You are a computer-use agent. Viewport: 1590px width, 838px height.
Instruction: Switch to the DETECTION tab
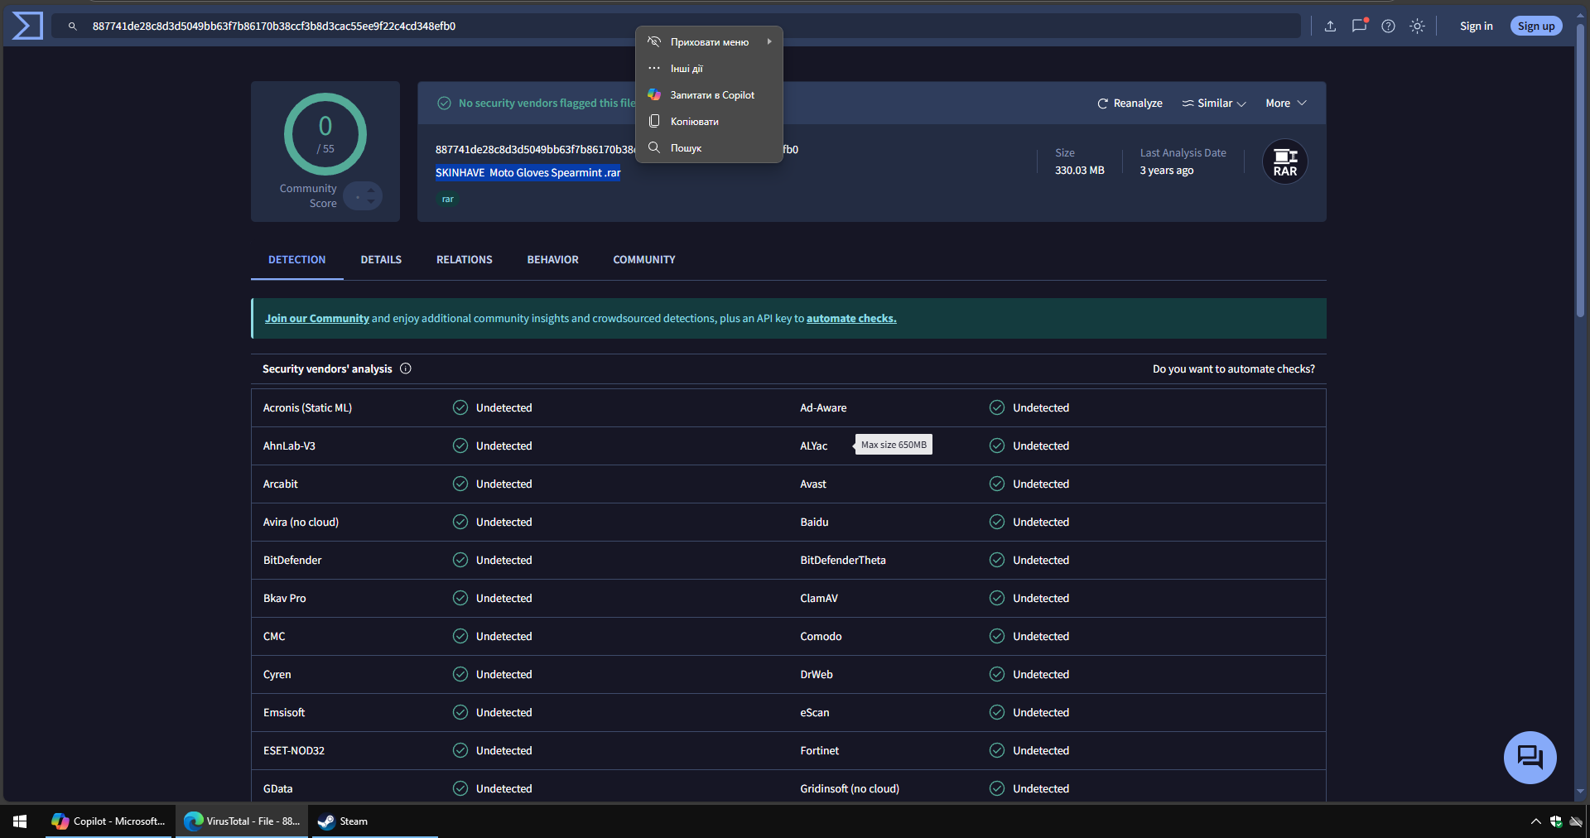pyautogui.click(x=297, y=260)
